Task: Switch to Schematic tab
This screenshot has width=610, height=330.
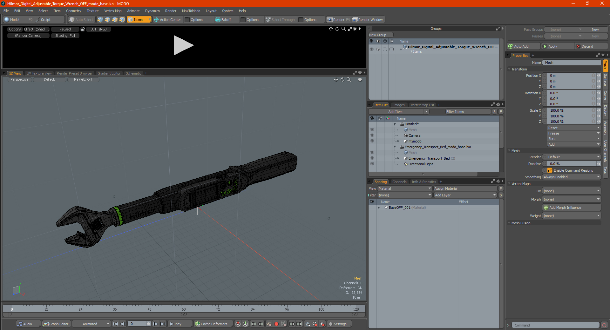Action: click(133, 73)
